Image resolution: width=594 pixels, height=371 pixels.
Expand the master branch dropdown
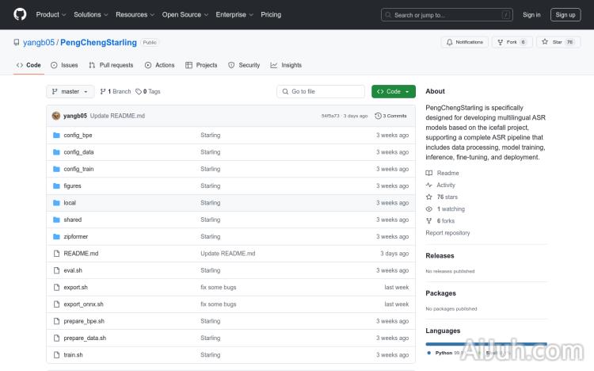tap(70, 92)
